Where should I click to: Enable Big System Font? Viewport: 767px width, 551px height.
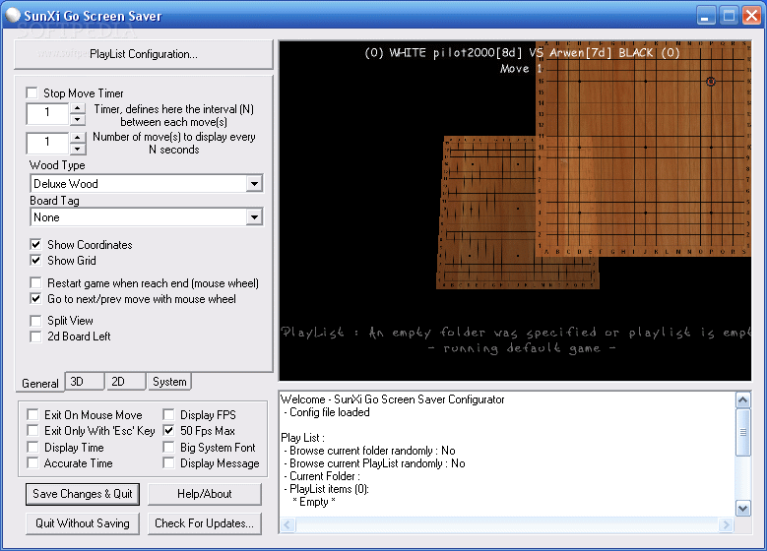[x=168, y=447]
